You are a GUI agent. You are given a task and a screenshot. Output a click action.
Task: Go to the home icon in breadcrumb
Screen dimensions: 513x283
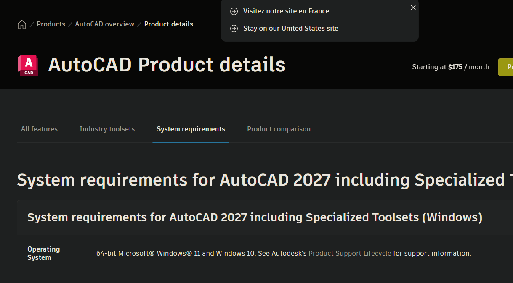pyautogui.click(x=22, y=24)
